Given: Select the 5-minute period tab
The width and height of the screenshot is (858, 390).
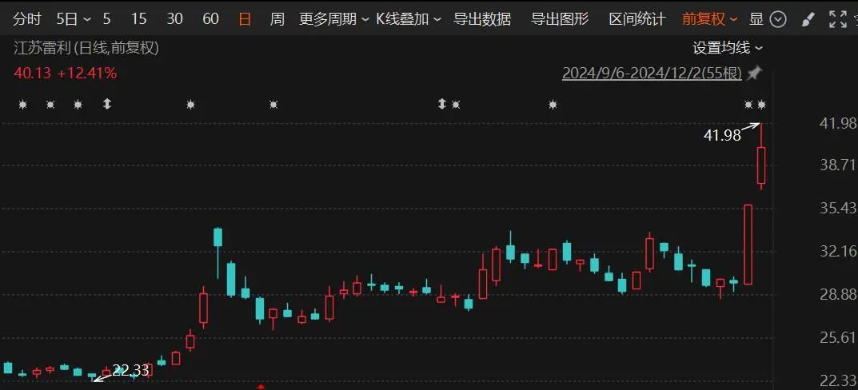Looking at the screenshot, I should 106,19.
